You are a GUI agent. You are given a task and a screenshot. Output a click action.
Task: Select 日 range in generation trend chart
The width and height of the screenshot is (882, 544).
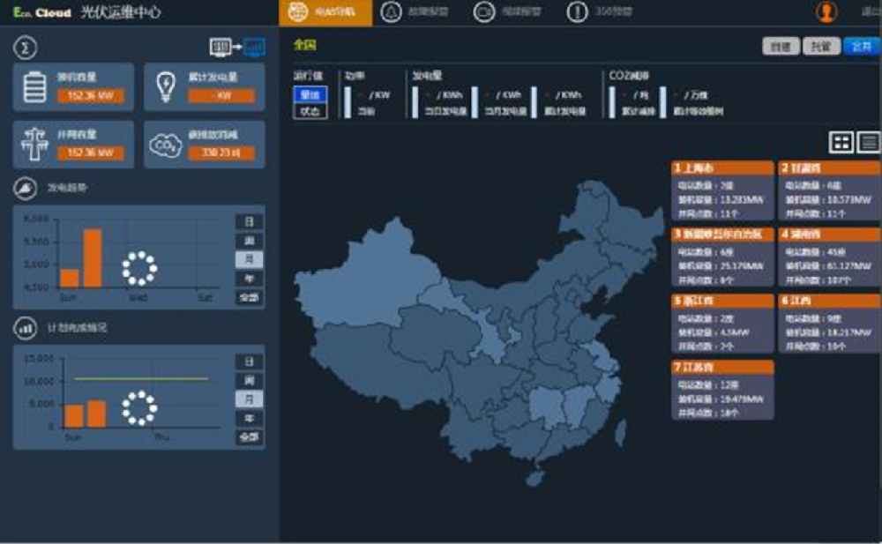[x=250, y=221]
